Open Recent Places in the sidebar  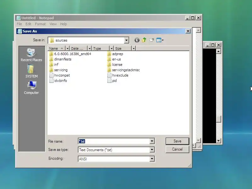31,54
